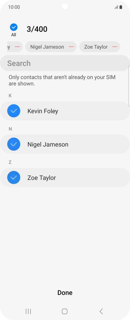
Task: Toggle the All select checkbox
Action: (14, 27)
